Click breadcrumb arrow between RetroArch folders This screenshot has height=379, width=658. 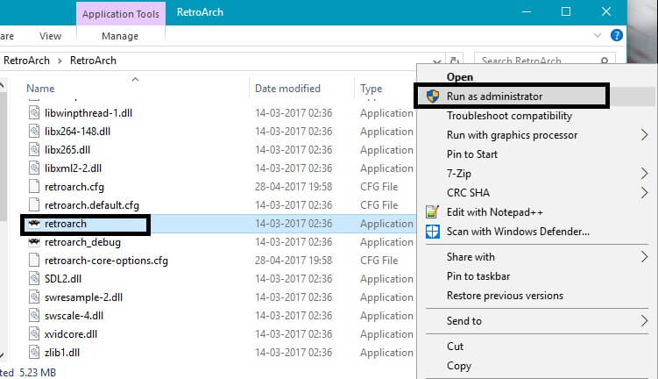coord(60,61)
